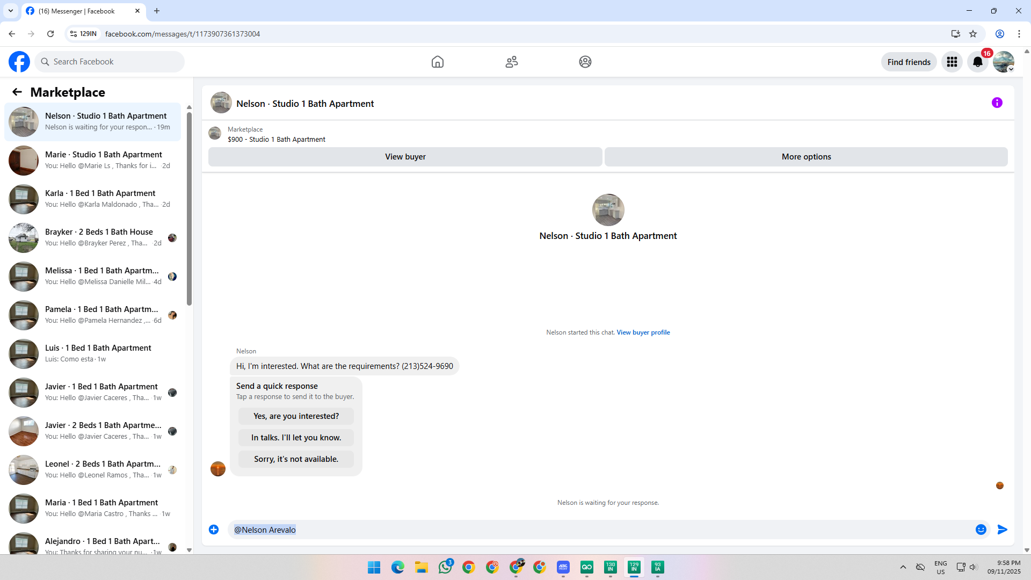Click the install app icon in address bar
The width and height of the screenshot is (1031, 580).
pyautogui.click(x=956, y=34)
